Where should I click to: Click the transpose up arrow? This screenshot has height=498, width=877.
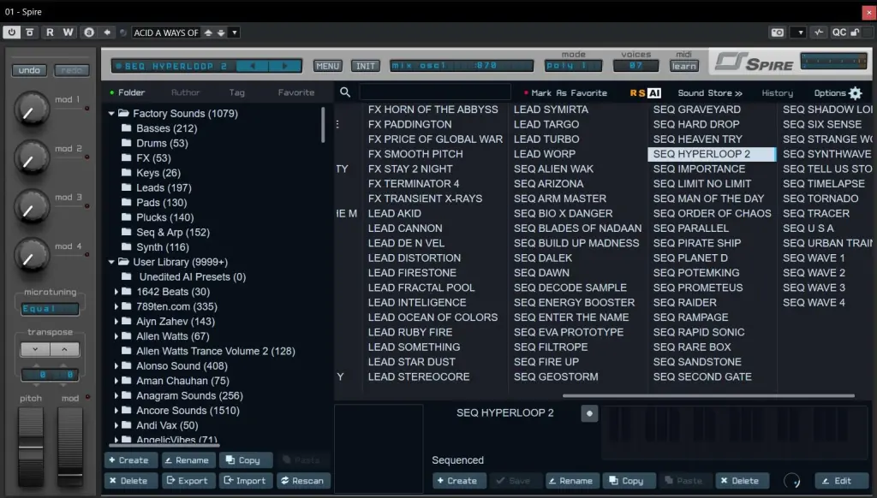(x=64, y=349)
